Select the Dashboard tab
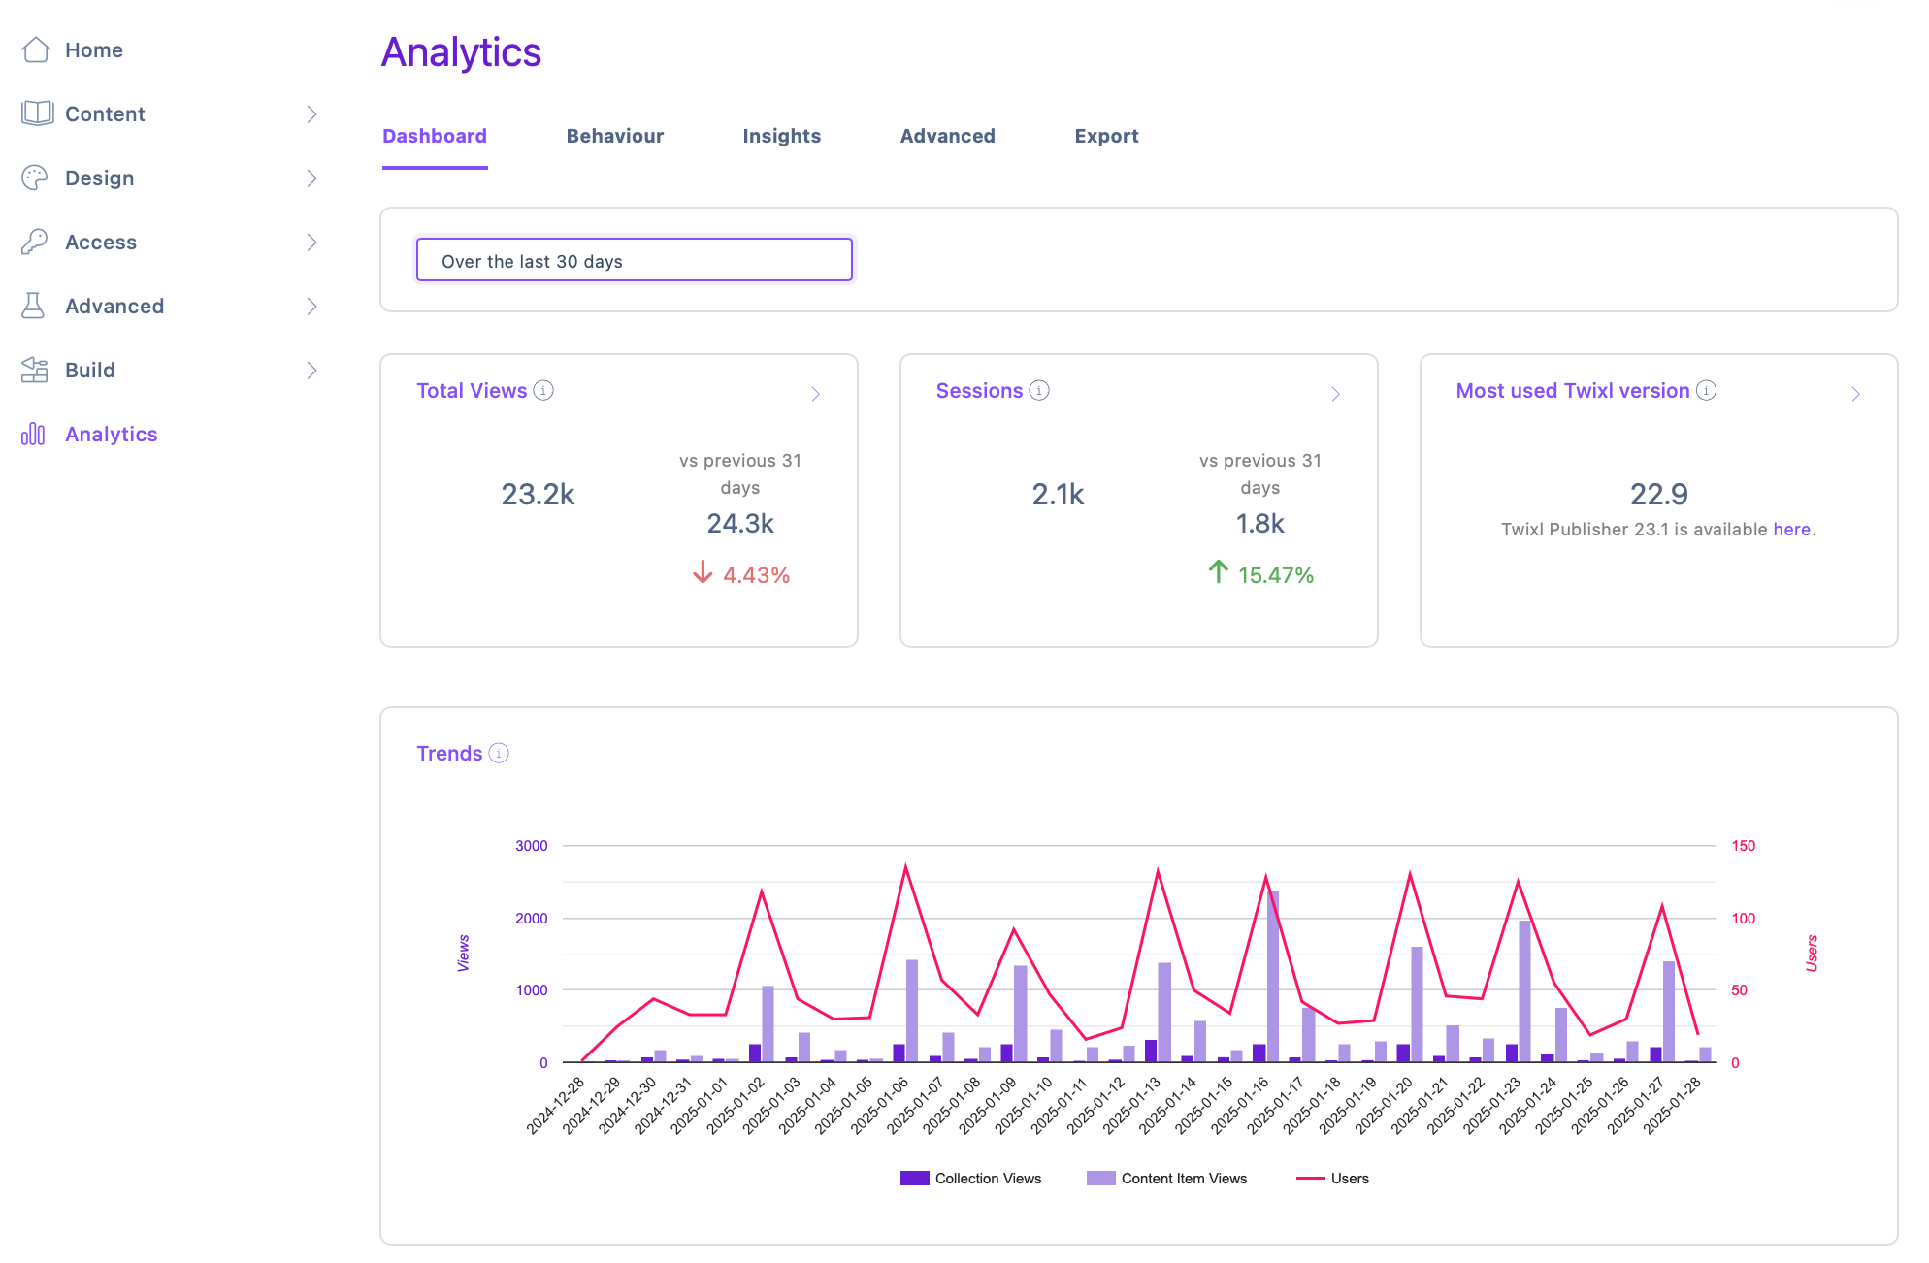 tap(435, 136)
